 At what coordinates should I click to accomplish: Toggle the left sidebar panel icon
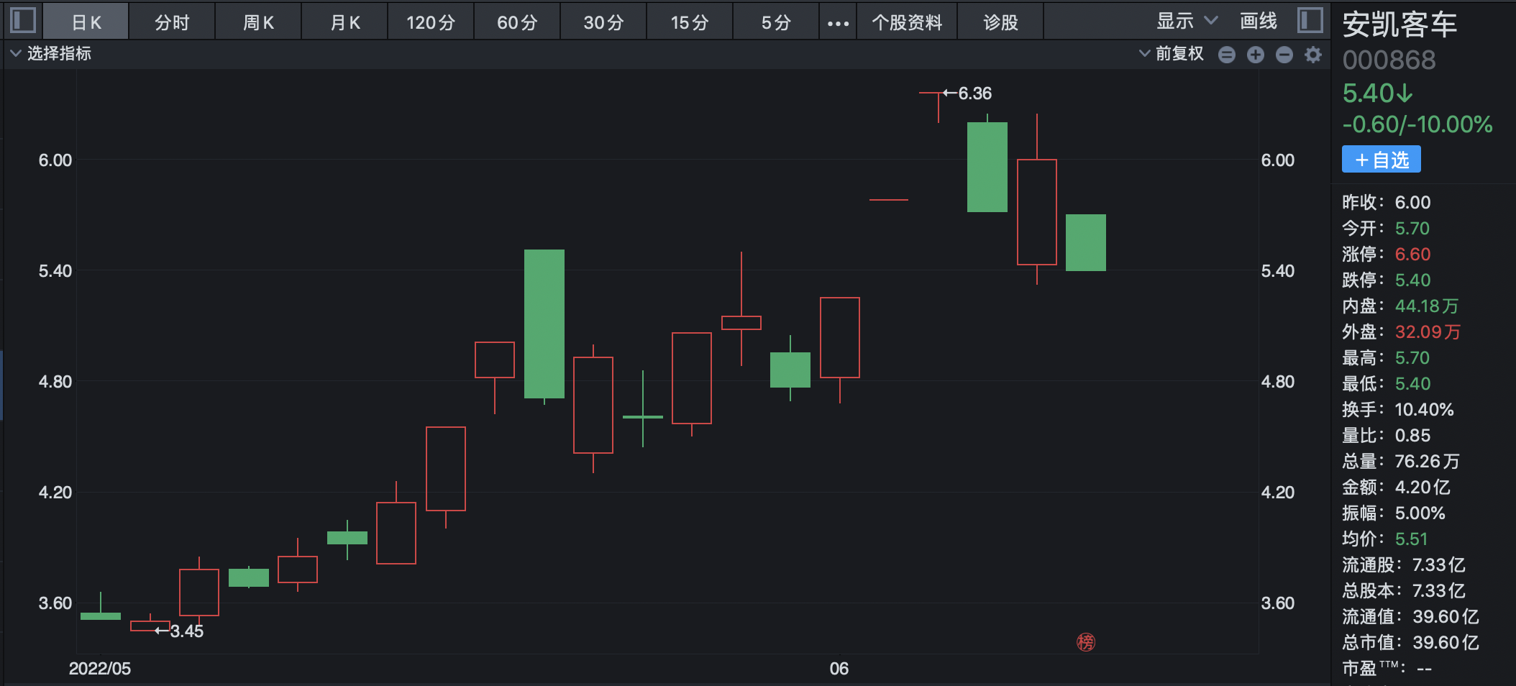click(x=23, y=20)
